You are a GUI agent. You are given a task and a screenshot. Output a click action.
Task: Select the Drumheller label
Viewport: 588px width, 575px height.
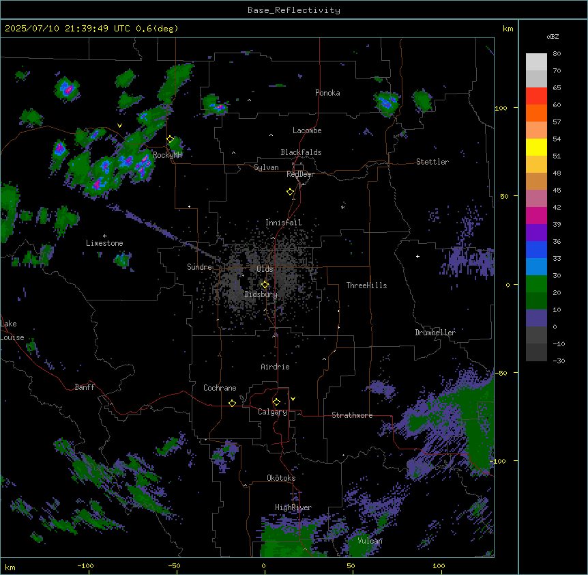click(435, 333)
